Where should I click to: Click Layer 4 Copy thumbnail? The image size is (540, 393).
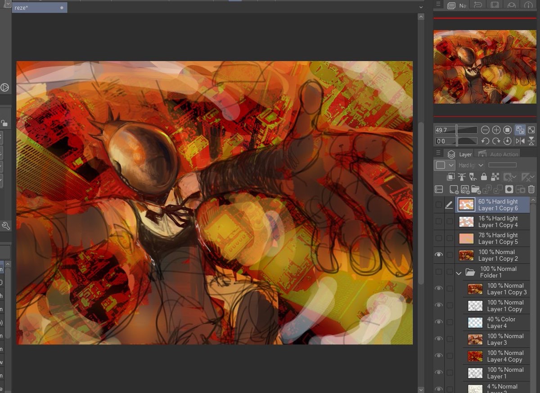[x=475, y=356]
